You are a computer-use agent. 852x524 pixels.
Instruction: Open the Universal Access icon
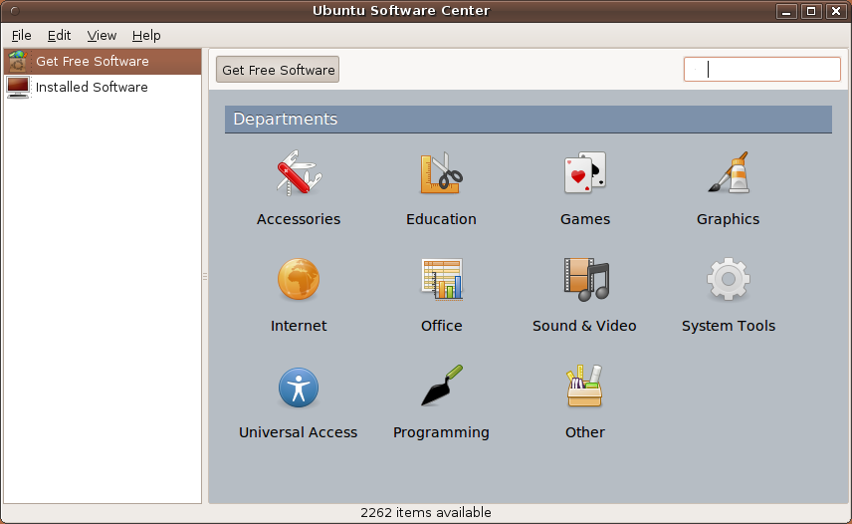pyautogui.click(x=298, y=387)
